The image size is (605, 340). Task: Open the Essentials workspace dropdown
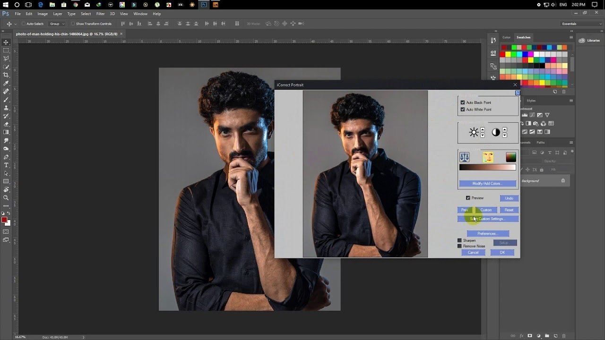581,24
